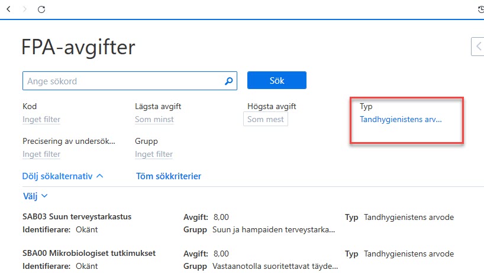The height and width of the screenshot is (273, 484).
Task: Set Lägsta avgift 'Som minst' filter
Action: pyautogui.click(x=154, y=119)
